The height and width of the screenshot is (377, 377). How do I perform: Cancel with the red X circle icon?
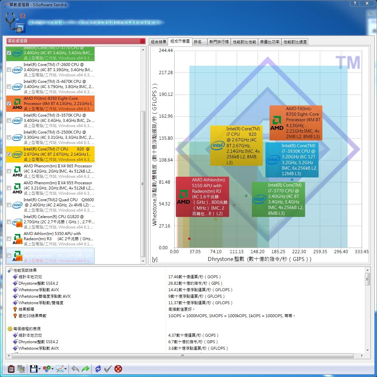click(x=118, y=369)
